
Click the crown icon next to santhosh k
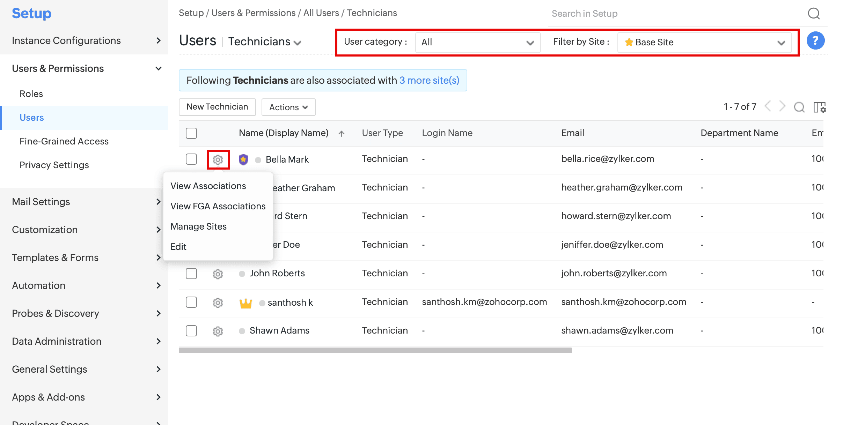[x=245, y=303]
